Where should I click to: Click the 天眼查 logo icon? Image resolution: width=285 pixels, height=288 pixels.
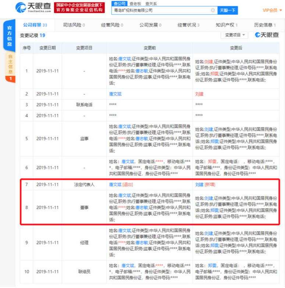coord(21,7)
